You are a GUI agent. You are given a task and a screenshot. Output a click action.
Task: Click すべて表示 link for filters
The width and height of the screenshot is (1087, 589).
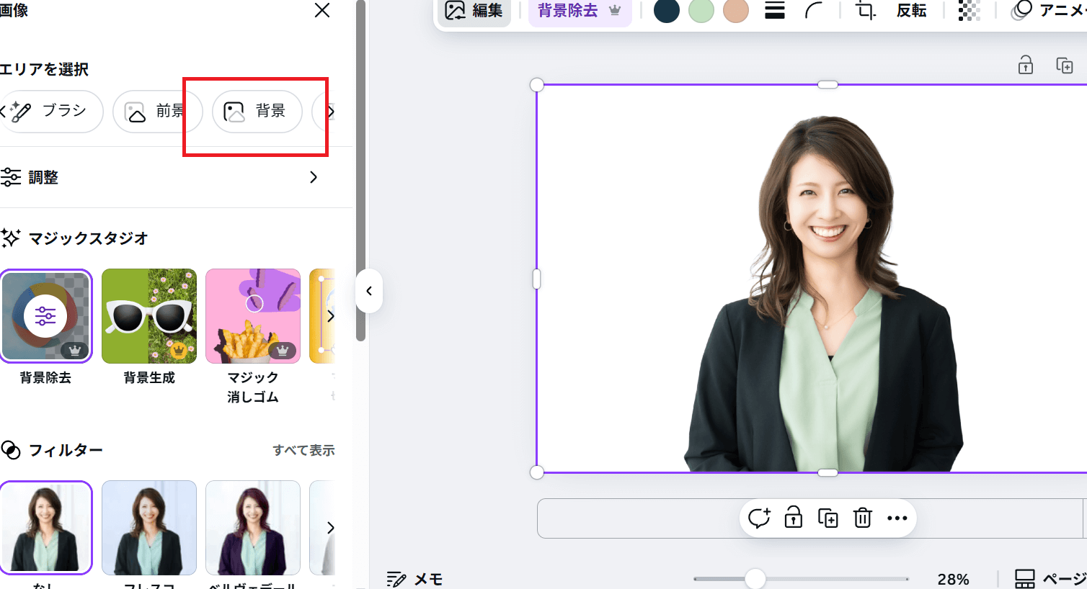(x=303, y=450)
